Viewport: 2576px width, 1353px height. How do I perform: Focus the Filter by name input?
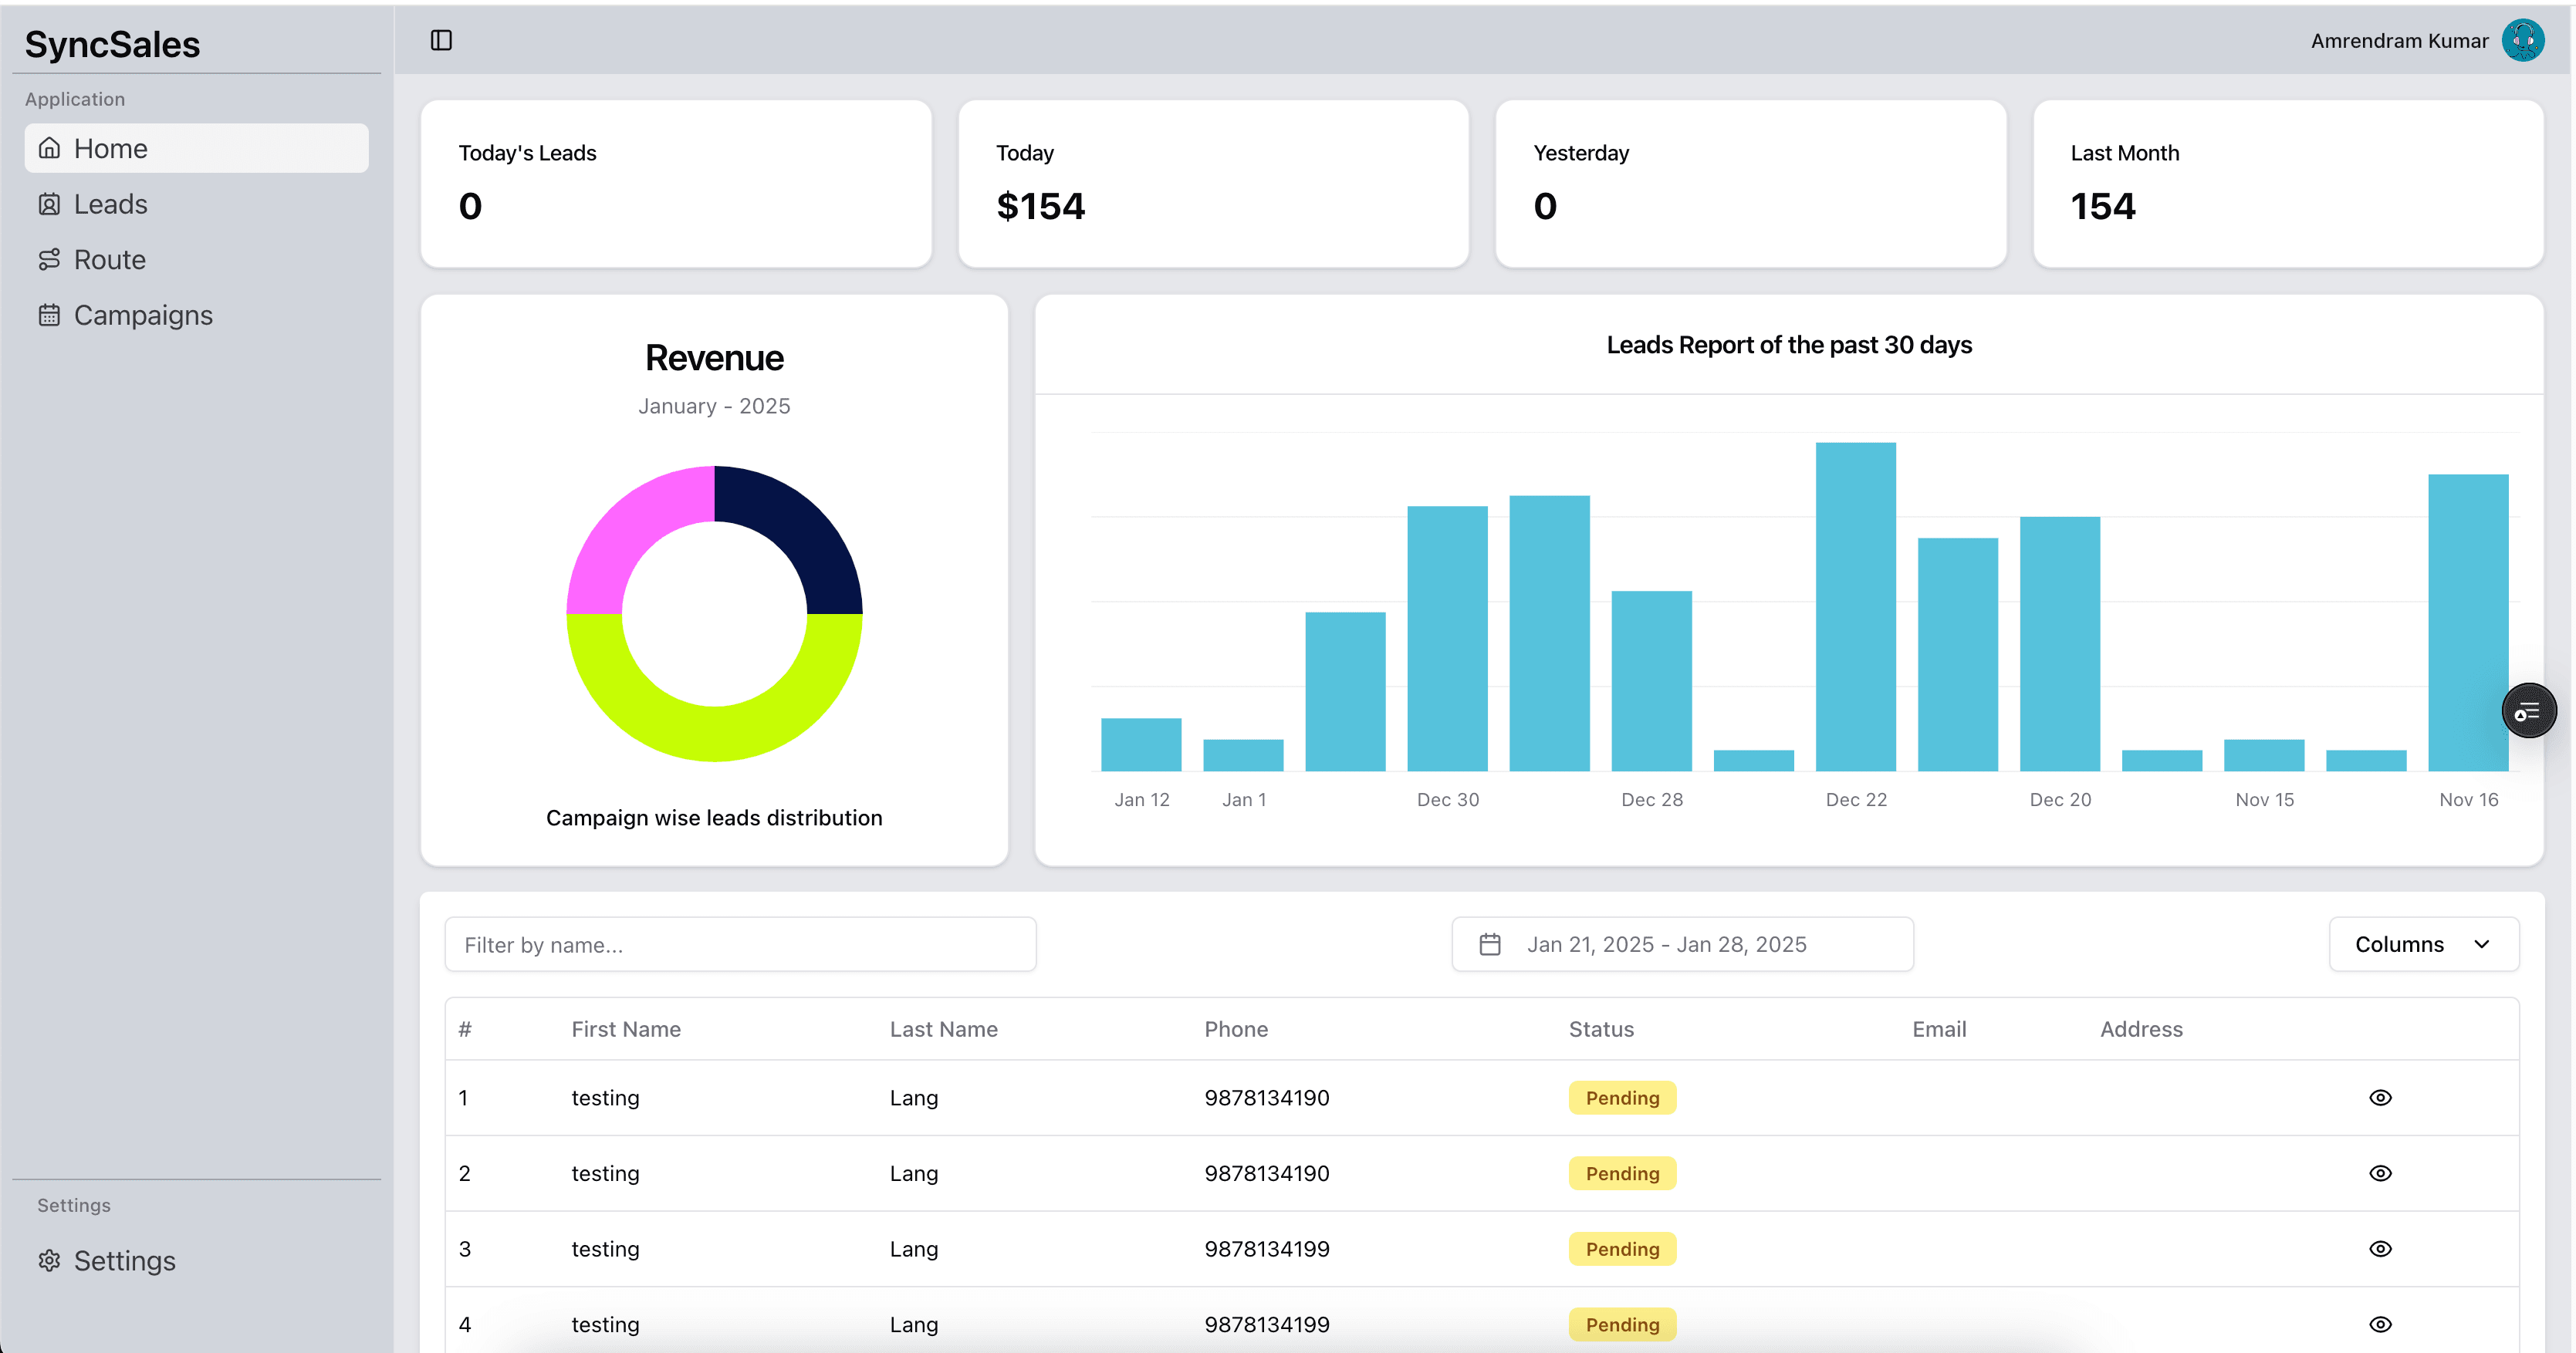[x=740, y=944]
